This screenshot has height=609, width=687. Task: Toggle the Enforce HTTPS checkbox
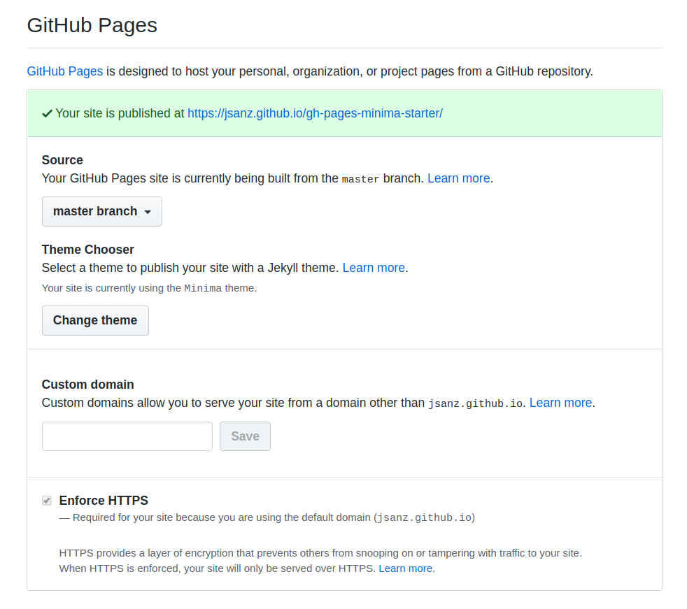[47, 501]
